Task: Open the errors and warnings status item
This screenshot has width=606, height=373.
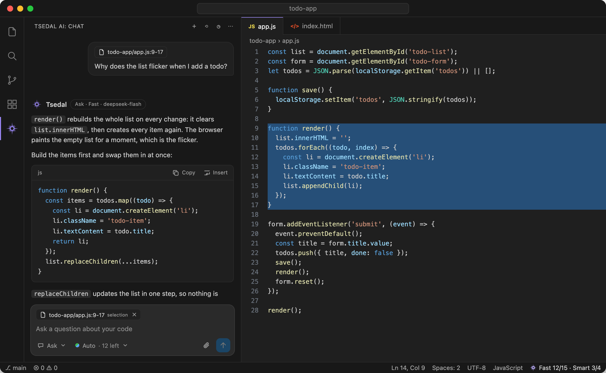Action: coord(45,368)
